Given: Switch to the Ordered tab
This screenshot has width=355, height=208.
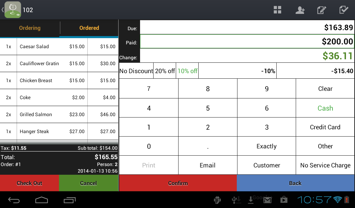Looking at the screenshot, I should tap(89, 28).
